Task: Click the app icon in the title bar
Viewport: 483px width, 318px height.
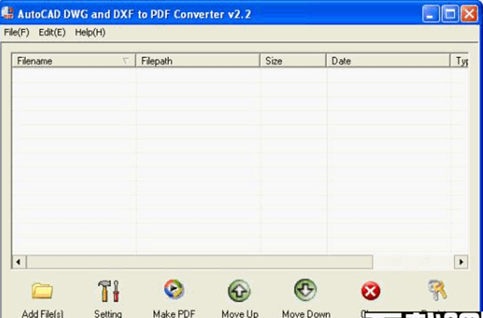Action: [x=7, y=13]
